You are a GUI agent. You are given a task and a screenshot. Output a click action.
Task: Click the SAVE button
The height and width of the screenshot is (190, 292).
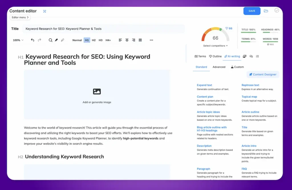[x=252, y=11]
